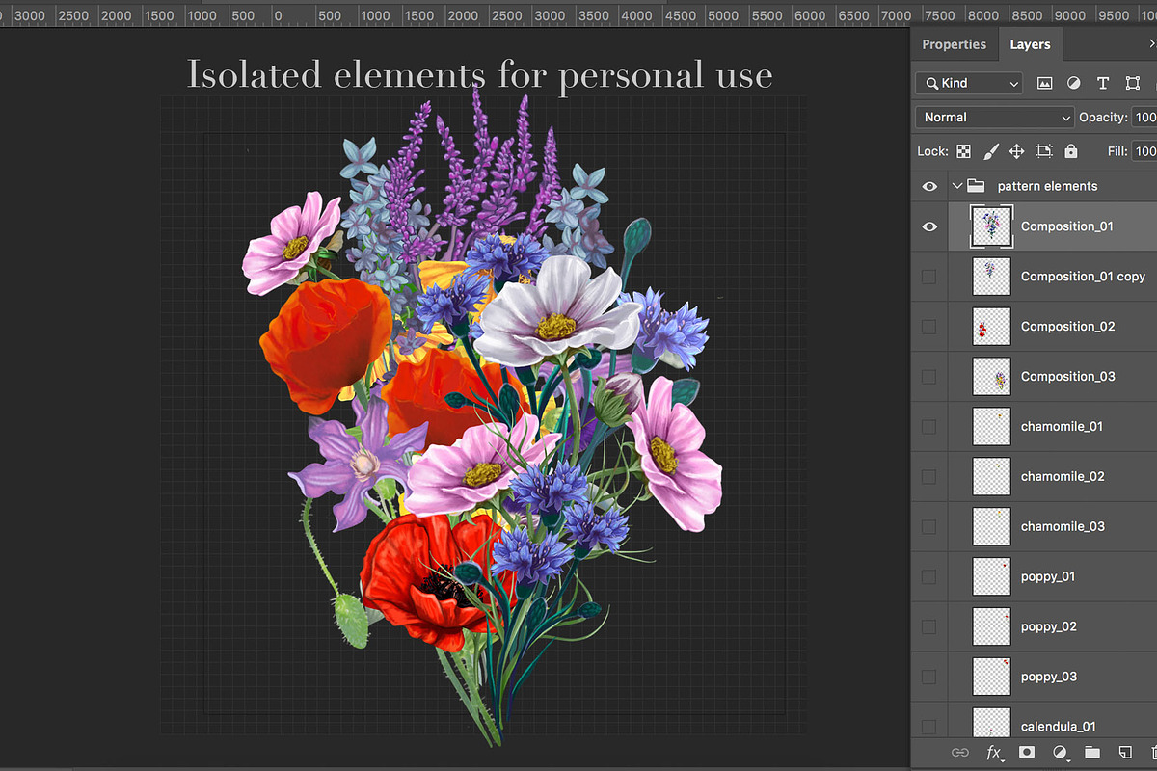This screenshot has height=771, width=1157.
Task: Create new group folder icon
Action: tap(1092, 752)
